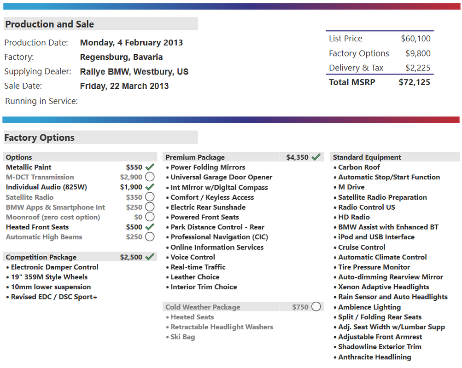Viewport: 462px width, 368px height.
Task: Click 'Anthracite Headlining' item
Action: pyautogui.click(x=374, y=357)
